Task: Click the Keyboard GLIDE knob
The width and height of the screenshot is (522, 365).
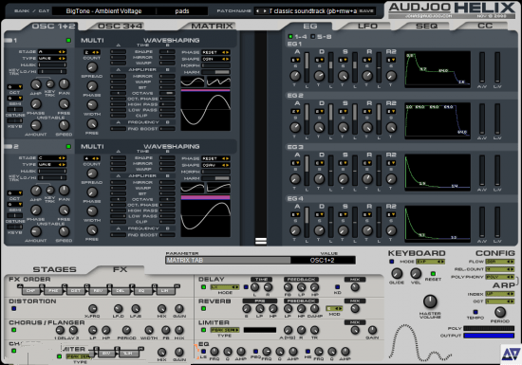Action: [396, 274]
